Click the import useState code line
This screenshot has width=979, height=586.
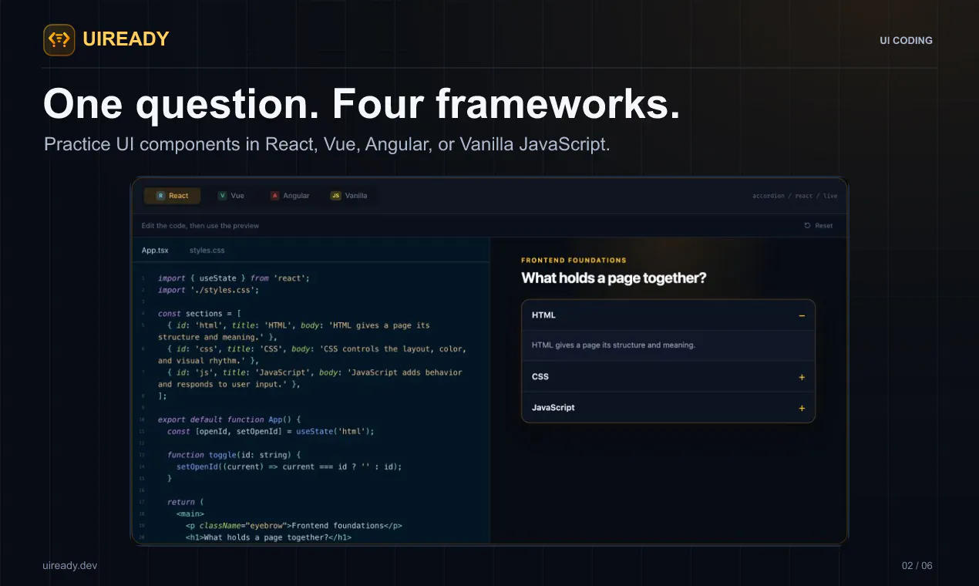(234, 278)
